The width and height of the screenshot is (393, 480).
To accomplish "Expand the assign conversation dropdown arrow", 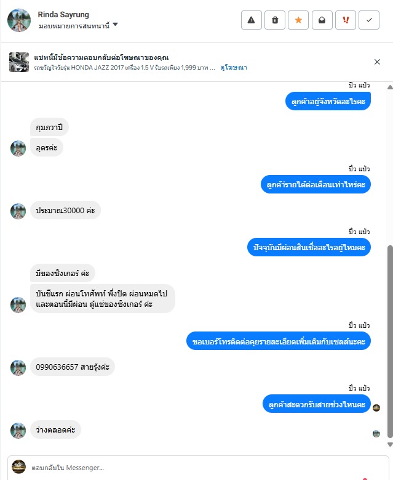I will coord(115,25).
